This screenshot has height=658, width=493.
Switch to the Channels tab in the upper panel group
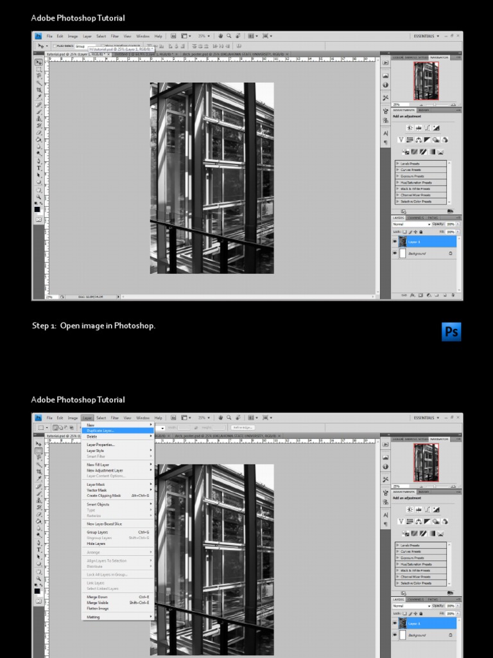(x=417, y=218)
